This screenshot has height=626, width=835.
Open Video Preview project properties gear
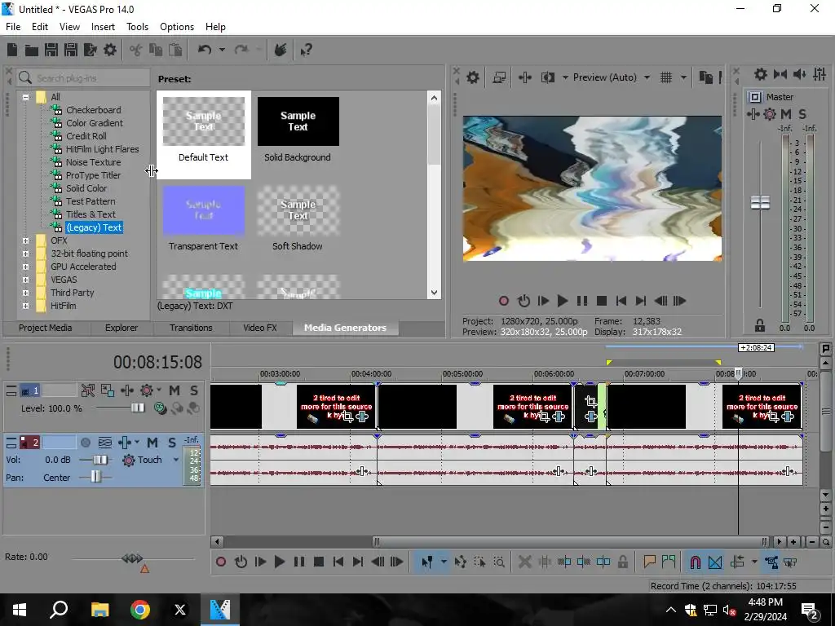click(x=472, y=77)
